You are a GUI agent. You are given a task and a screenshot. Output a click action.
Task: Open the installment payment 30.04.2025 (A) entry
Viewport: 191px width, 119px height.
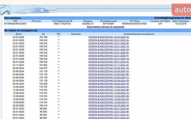pos(109,37)
